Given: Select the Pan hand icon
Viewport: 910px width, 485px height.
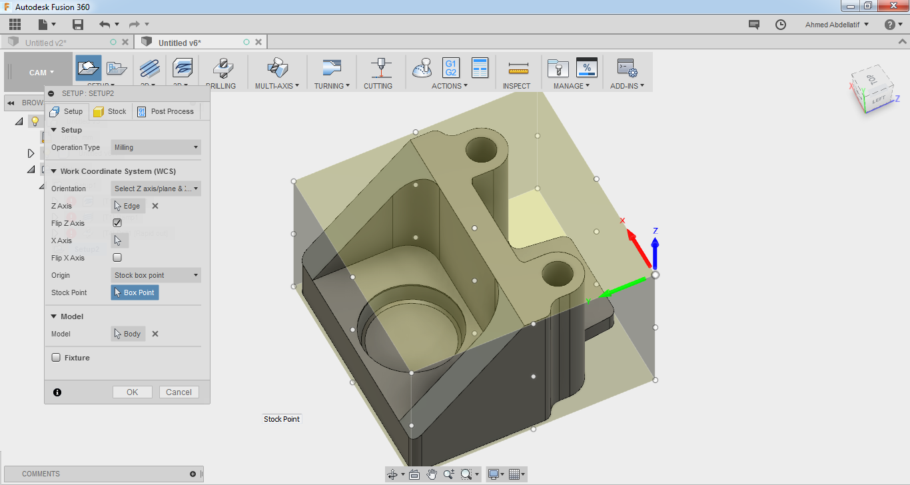Looking at the screenshot, I should [432, 474].
